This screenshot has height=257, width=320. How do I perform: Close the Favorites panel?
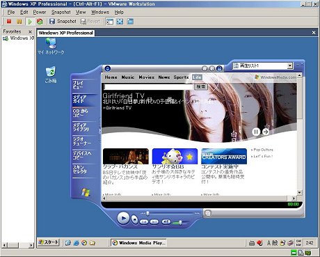[x=30, y=31]
